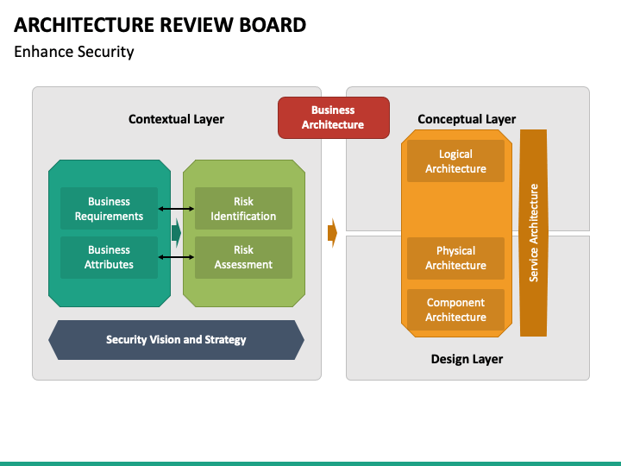Select the Component Architecture box
621x466 pixels.
pos(456,310)
